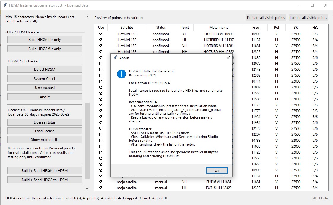
Task: Click the SR column header
Action: click(x=296, y=28)
